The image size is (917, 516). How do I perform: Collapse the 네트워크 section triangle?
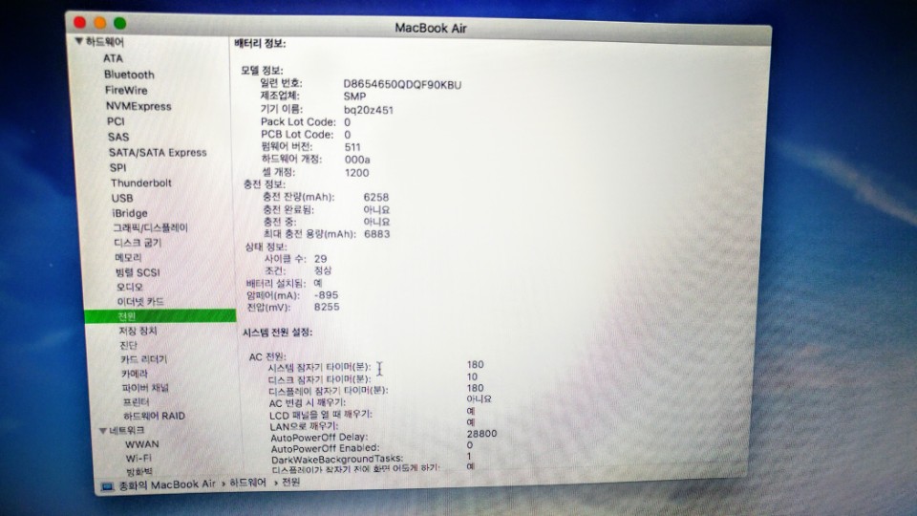tap(103, 431)
